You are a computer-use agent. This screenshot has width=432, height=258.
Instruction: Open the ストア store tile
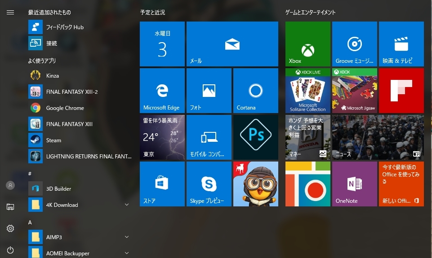click(x=162, y=184)
